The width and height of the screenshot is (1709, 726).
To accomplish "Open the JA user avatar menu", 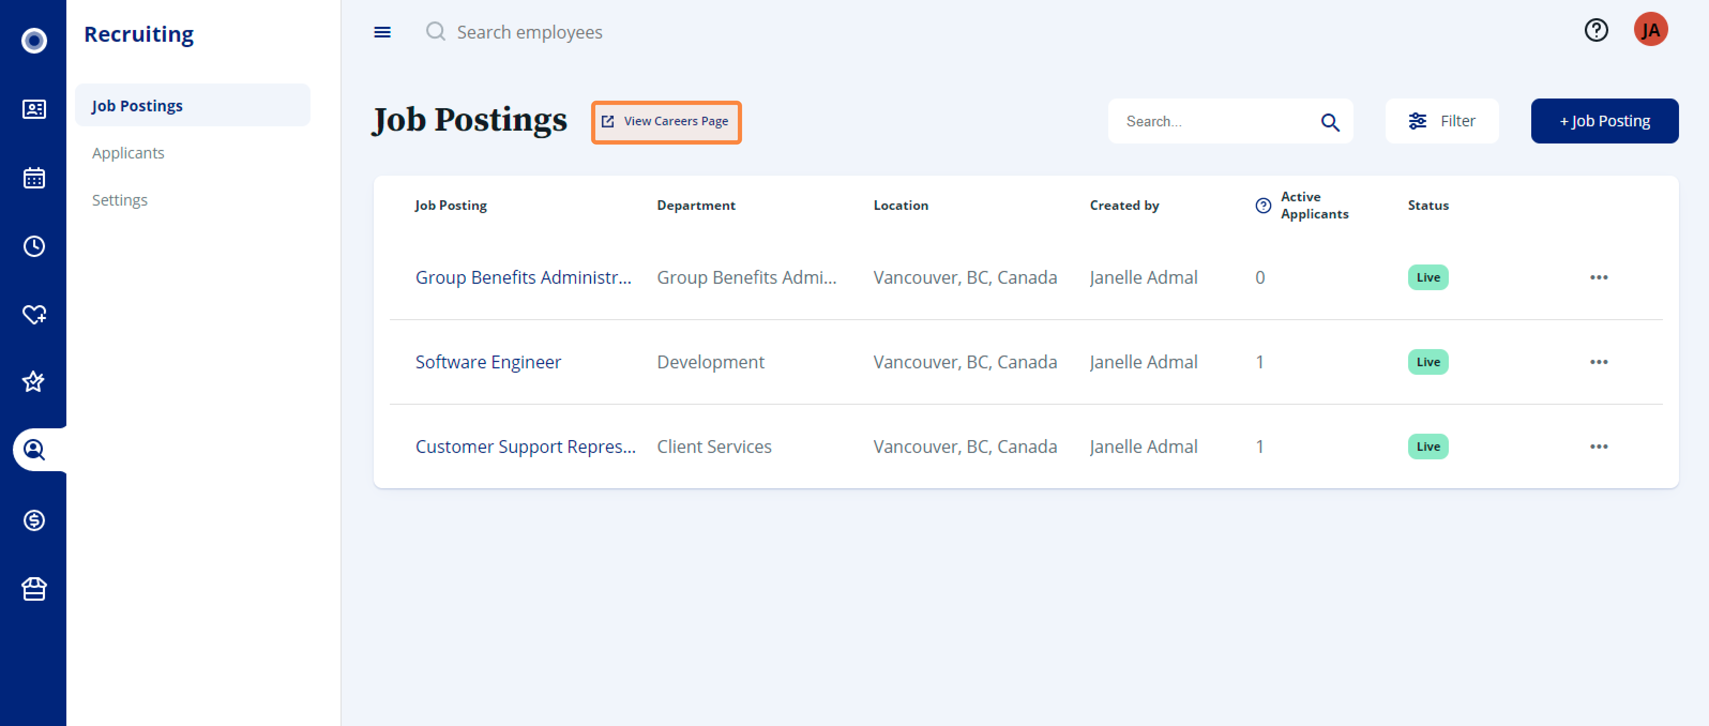I will (x=1650, y=30).
